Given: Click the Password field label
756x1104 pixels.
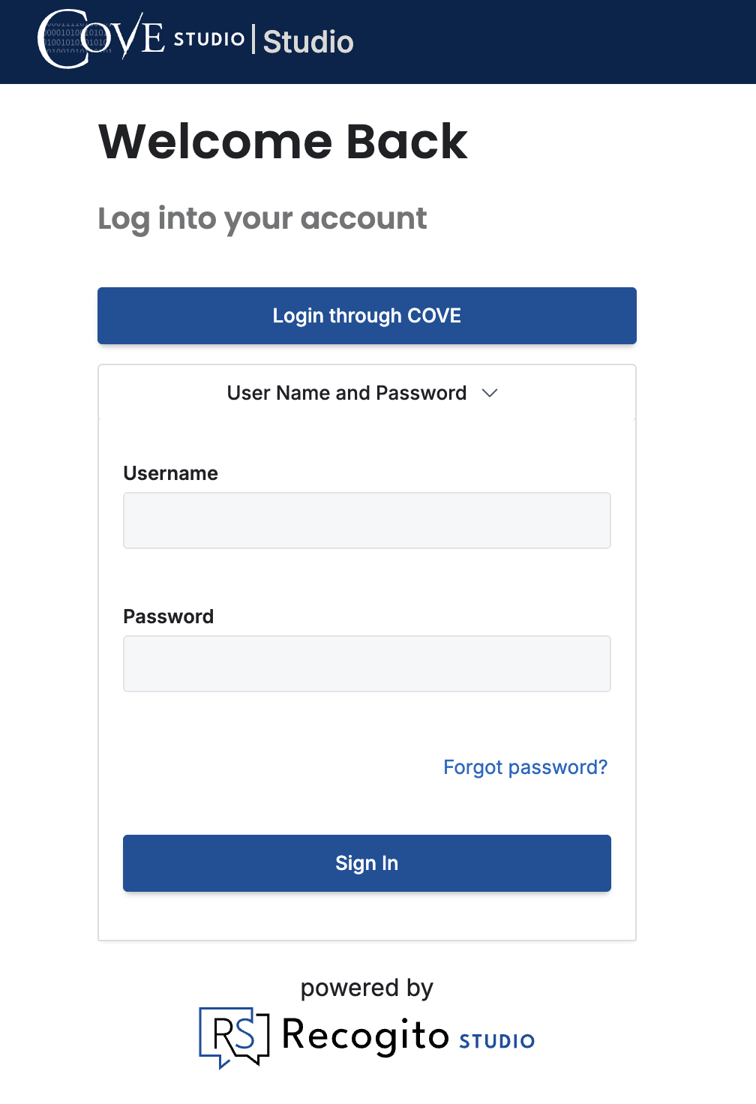Looking at the screenshot, I should click(168, 616).
